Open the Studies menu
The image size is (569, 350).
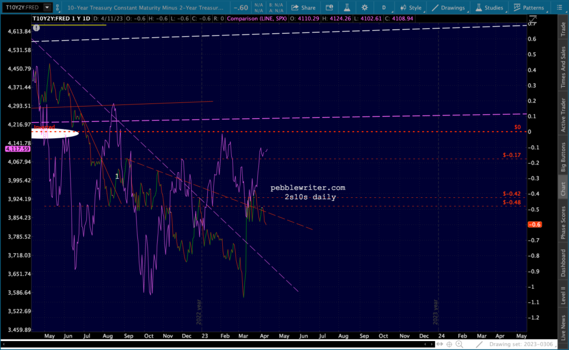pyautogui.click(x=490, y=8)
